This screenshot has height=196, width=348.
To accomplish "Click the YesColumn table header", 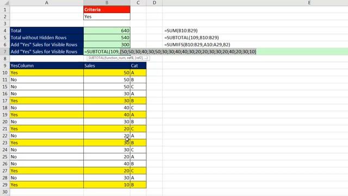I will tap(47, 65).
